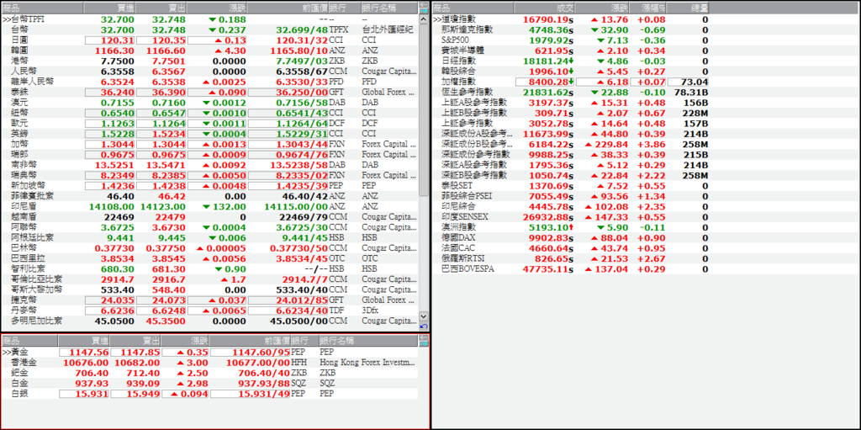Viewport: 861px width, 430px height.
Task: Click the 漲幅% column header in the index panel
Action: [x=648, y=8]
